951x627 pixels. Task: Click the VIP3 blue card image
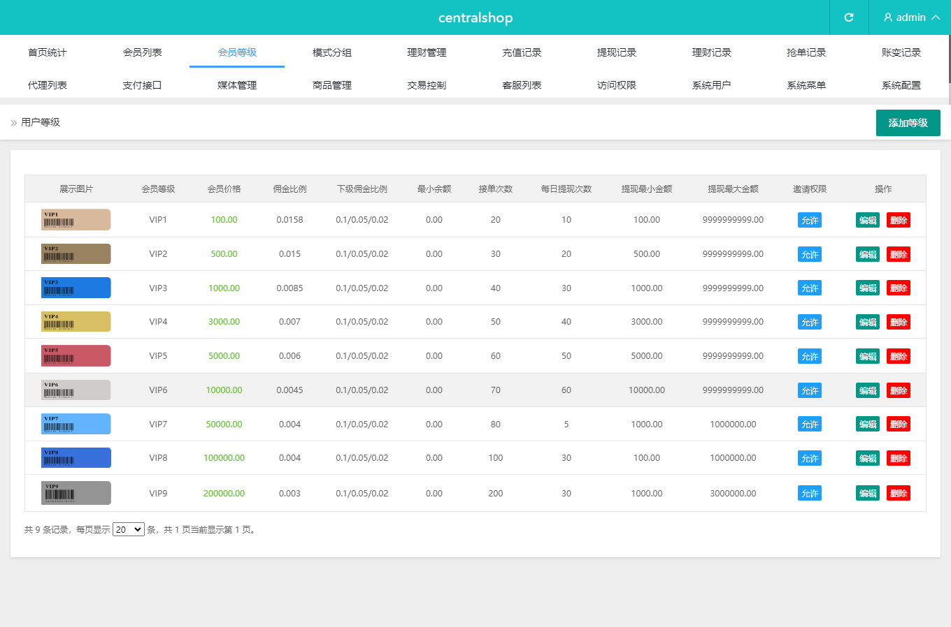click(76, 288)
